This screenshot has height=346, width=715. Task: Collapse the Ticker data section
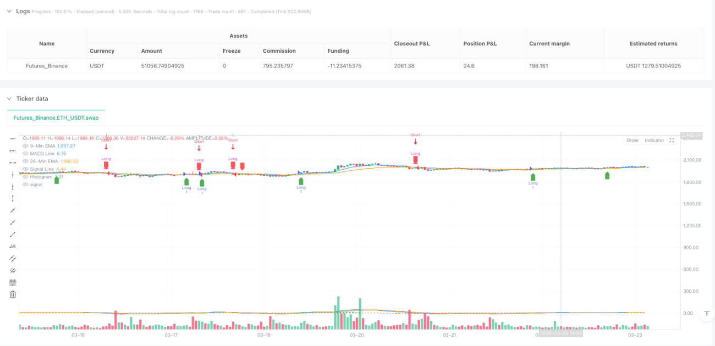point(9,98)
